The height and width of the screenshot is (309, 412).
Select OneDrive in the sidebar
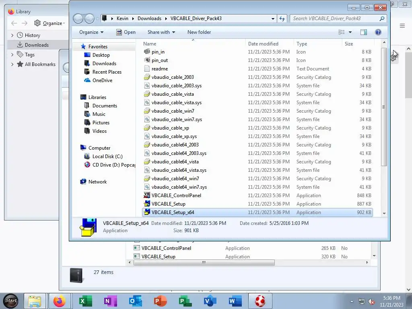[x=102, y=80]
